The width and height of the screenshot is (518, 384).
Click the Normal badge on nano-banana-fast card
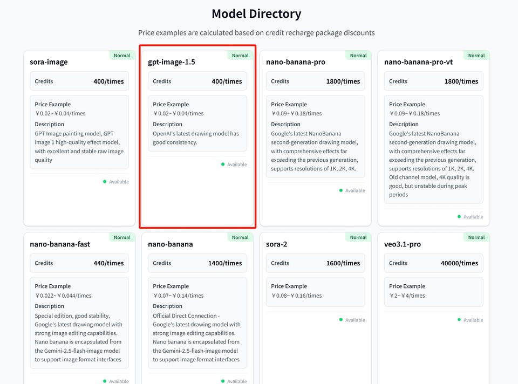(122, 237)
